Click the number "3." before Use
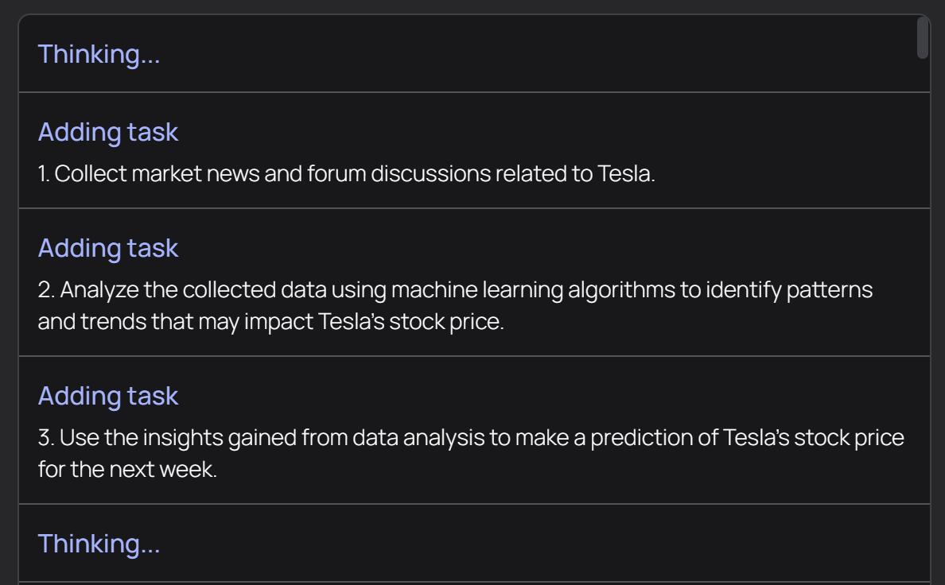This screenshot has width=945, height=585. tap(45, 438)
